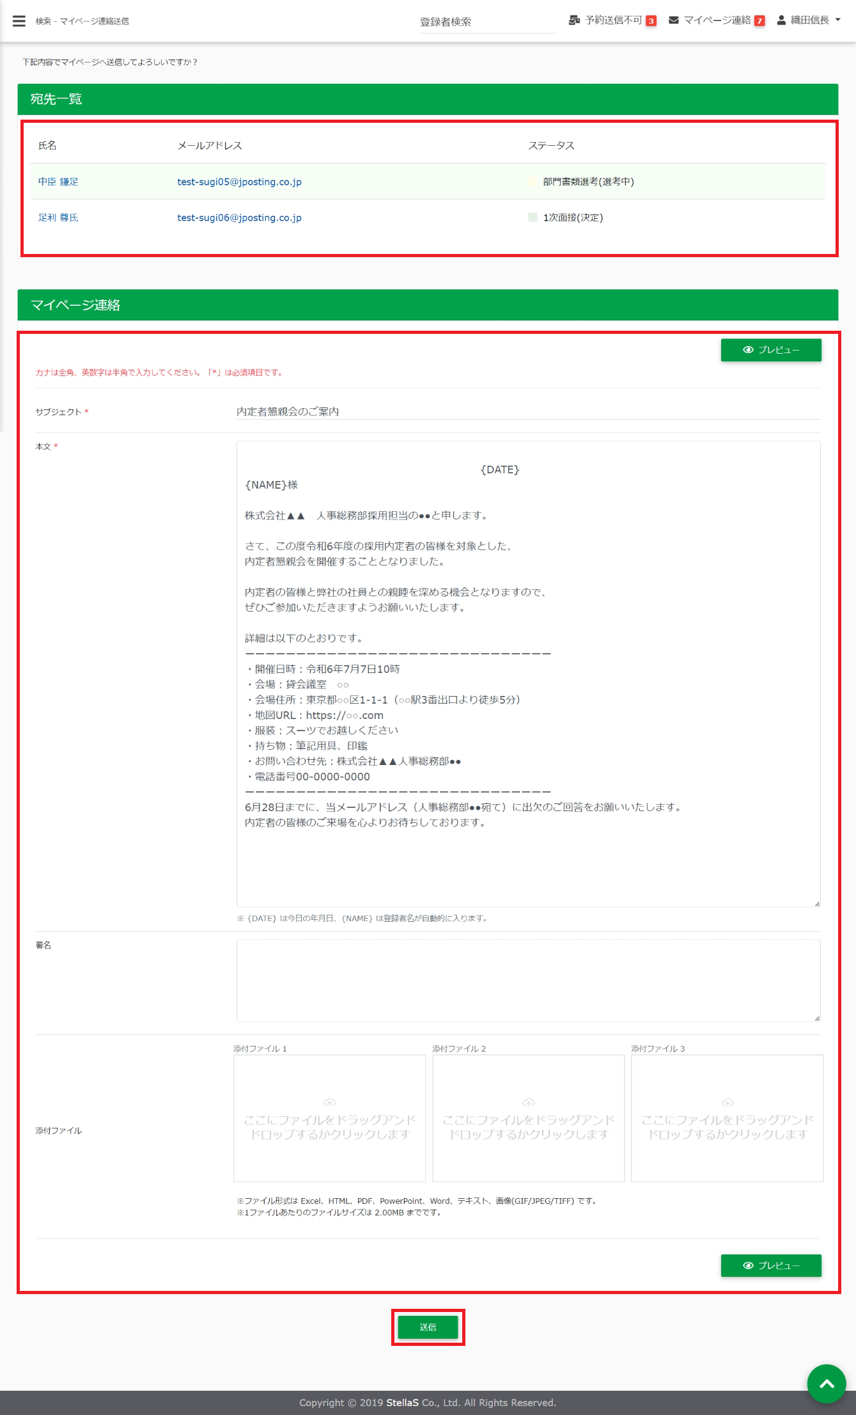Click the 1次面接(決定) status color swatch
The image size is (856, 1415).
[x=533, y=217]
